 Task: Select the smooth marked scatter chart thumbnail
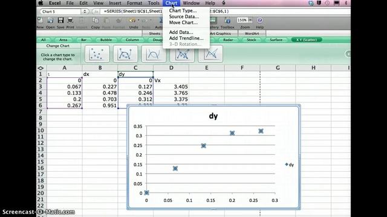click(x=125, y=54)
